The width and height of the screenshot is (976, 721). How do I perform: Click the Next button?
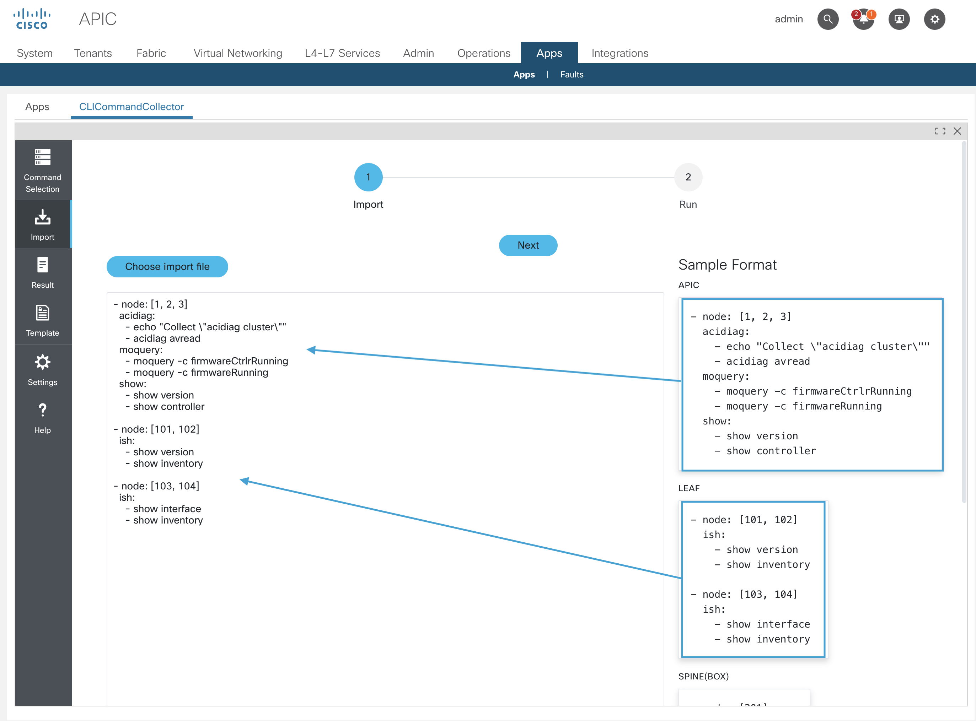point(528,245)
